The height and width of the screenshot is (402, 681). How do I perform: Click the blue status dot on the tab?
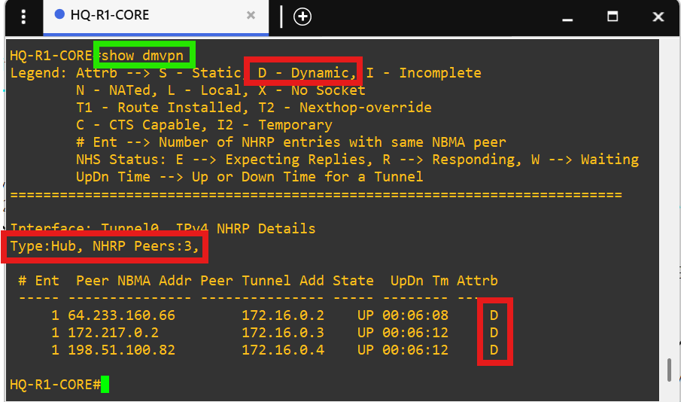(x=59, y=16)
